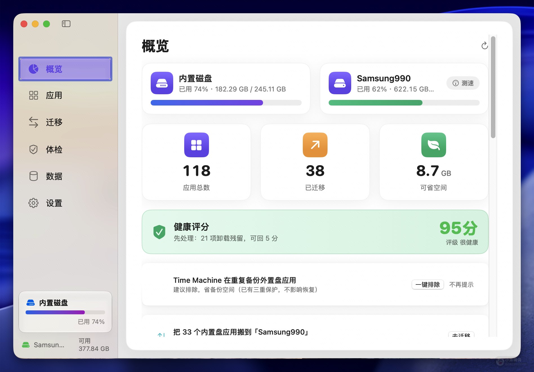Click the orange arrow icon above 38

[x=315, y=145]
